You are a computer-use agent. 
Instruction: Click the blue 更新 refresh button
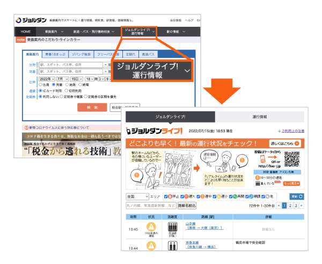tap(297, 197)
